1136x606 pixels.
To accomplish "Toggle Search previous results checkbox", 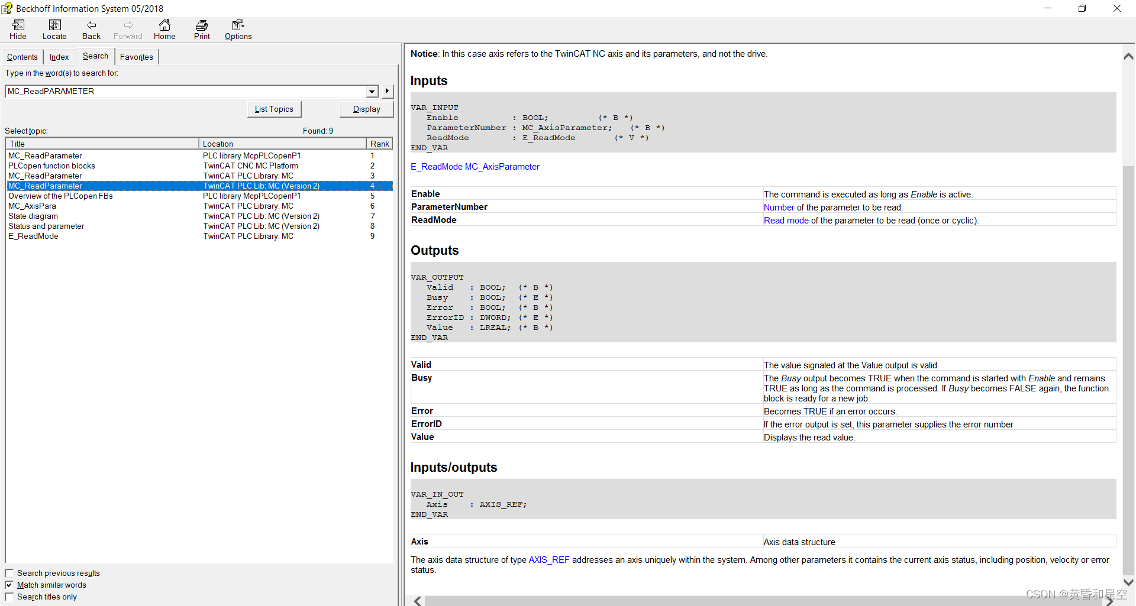I will coord(9,573).
